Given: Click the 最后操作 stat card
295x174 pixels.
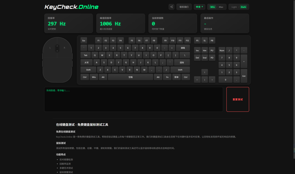Looking at the screenshot, I should click(x=225, y=23).
